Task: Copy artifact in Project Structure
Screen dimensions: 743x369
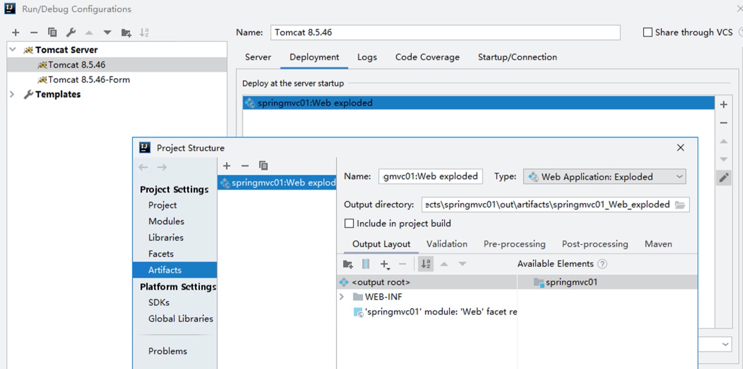Action: [x=263, y=166]
